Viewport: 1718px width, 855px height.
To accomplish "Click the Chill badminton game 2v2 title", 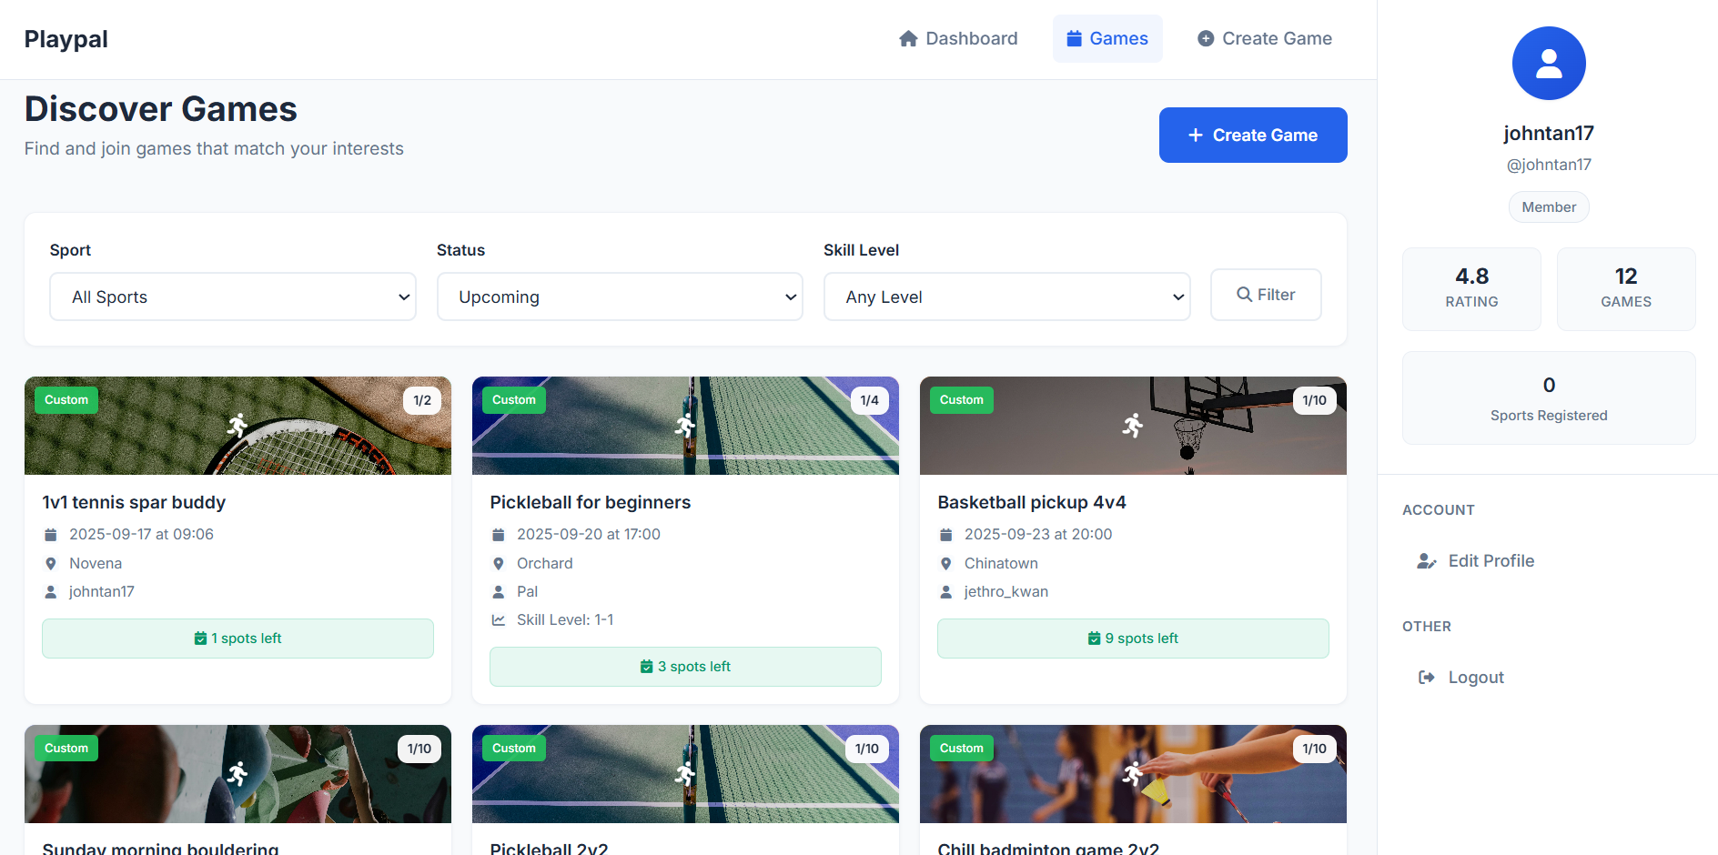I will 1048,848.
